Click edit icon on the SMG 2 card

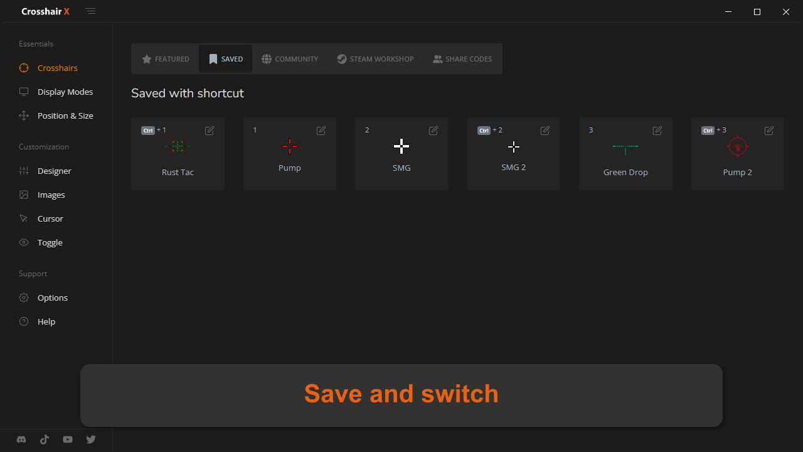545,131
